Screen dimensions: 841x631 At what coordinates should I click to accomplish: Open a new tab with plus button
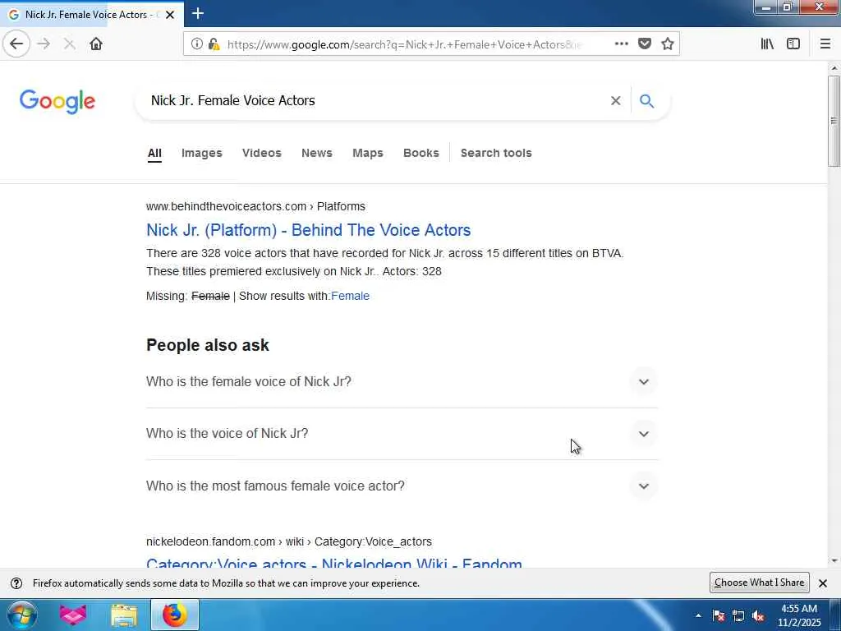point(197,13)
